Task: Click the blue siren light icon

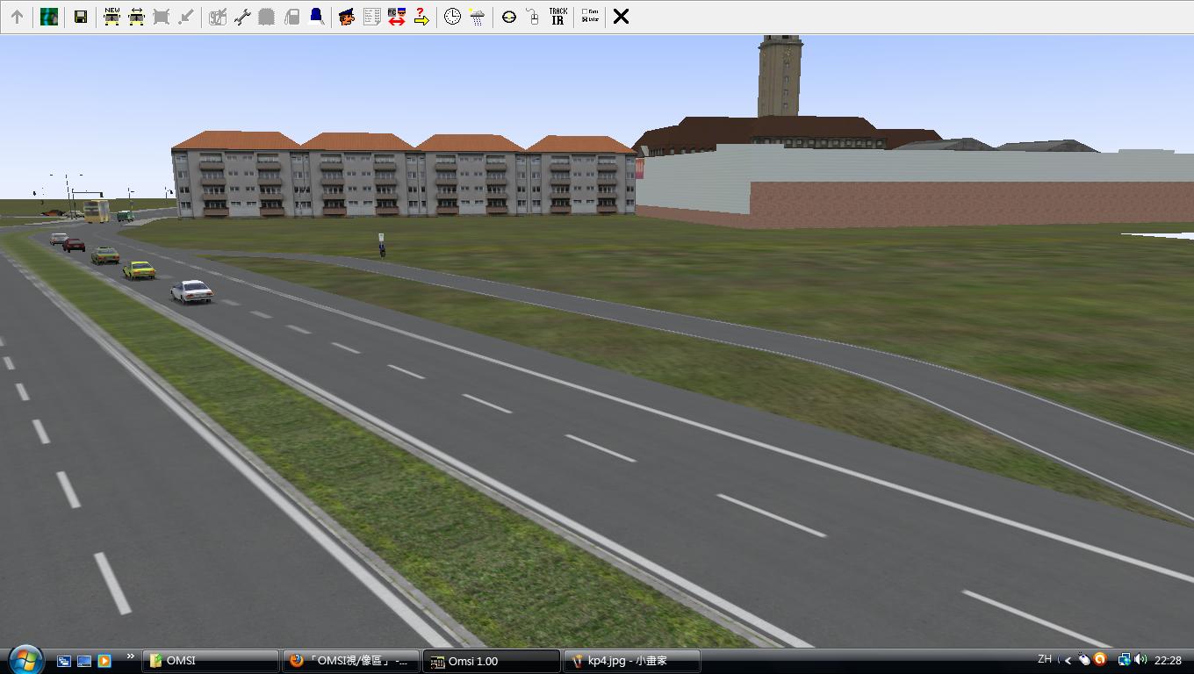Action: tap(316, 16)
